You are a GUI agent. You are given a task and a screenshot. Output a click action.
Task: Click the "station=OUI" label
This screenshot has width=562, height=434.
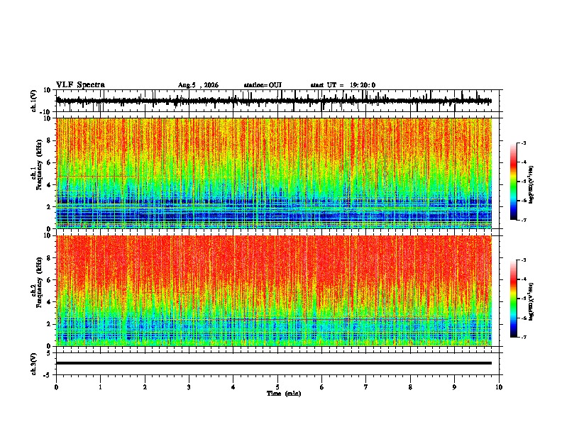[x=263, y=85]
